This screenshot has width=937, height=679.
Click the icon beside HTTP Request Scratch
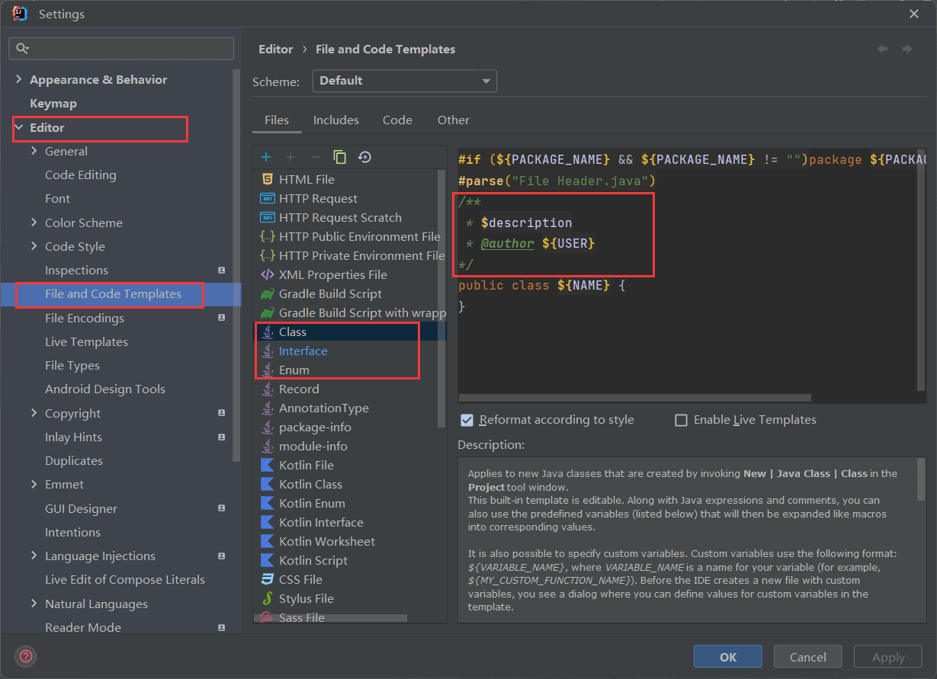pyautogui.click(x=267, y=217)
